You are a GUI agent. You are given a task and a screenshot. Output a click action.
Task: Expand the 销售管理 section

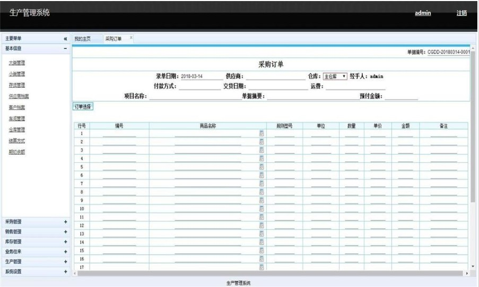click(65, 232)
